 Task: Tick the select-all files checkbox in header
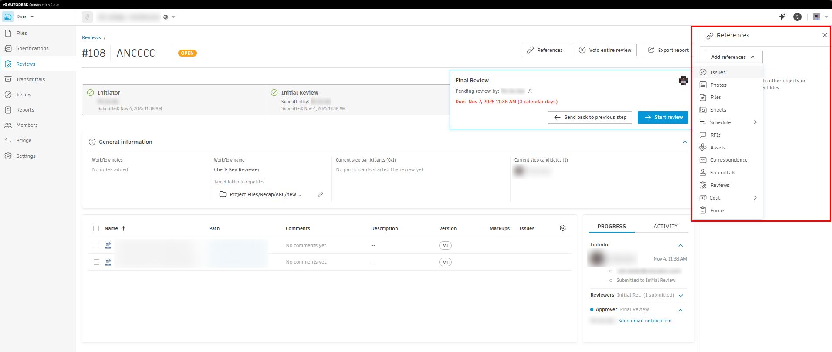(96, 228)
